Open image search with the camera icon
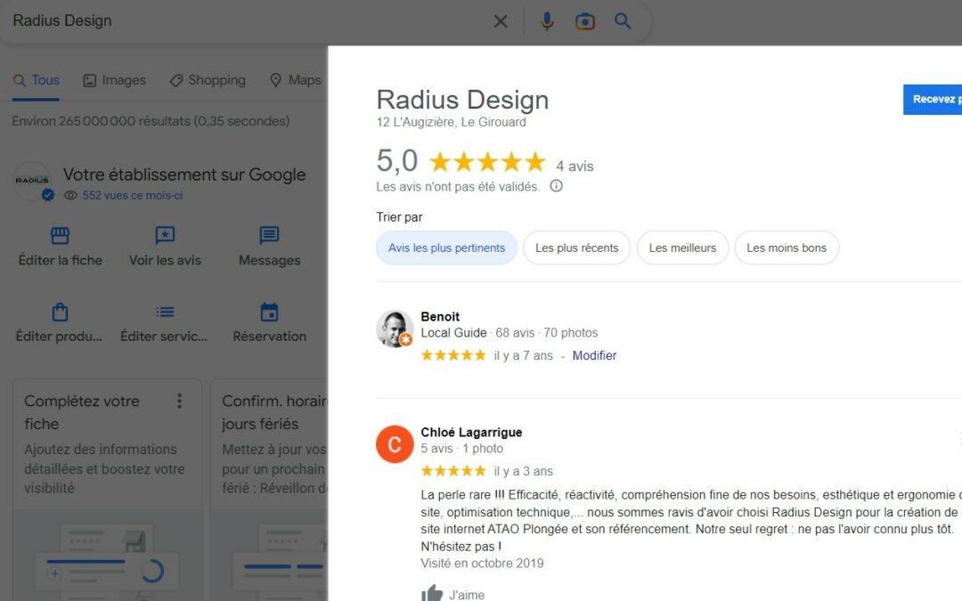This screenshot has height=601, width=962. click(x=584, y=21)
